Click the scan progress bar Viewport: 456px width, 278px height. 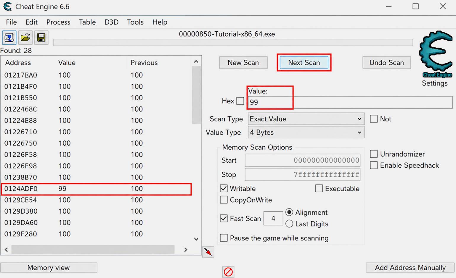233,43
